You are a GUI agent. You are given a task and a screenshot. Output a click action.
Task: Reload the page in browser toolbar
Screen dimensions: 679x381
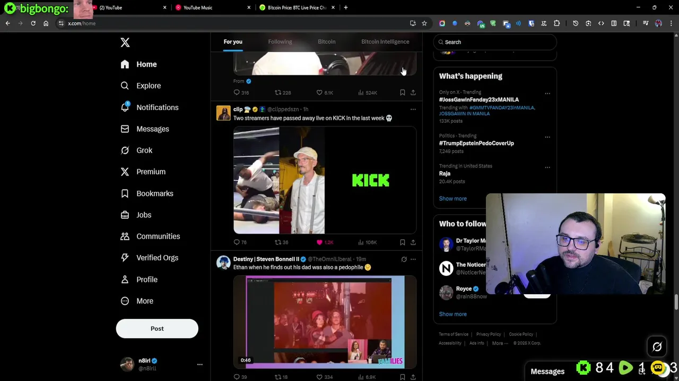[x=33, y=23]
